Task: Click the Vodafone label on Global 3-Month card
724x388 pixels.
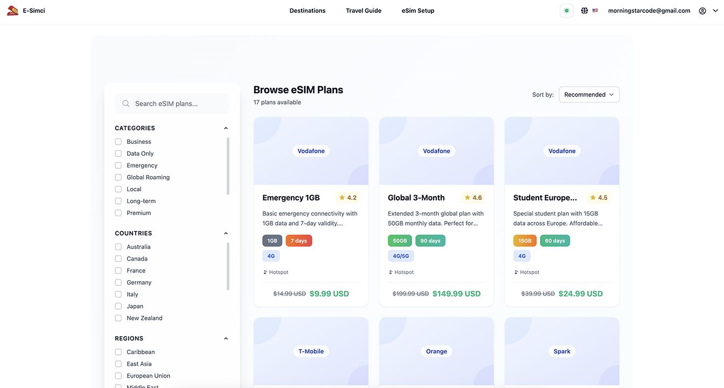Action: coord(437,151)
